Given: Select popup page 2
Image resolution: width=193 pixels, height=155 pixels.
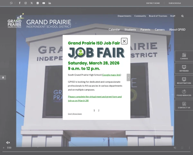Looking at the screenshot, I should [99, 110].
